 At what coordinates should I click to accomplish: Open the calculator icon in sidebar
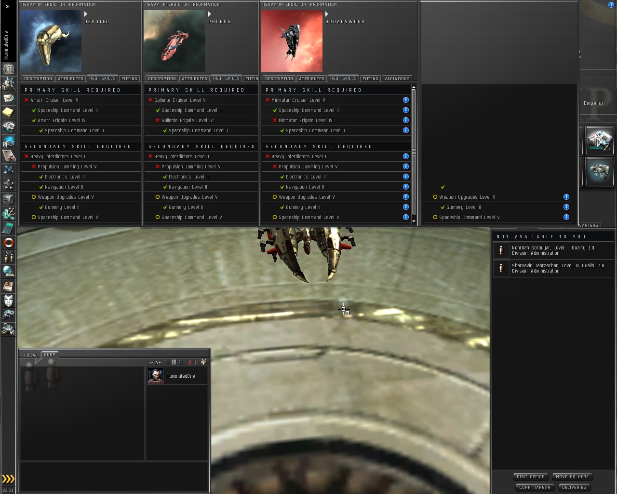click(x=8, y=228)
